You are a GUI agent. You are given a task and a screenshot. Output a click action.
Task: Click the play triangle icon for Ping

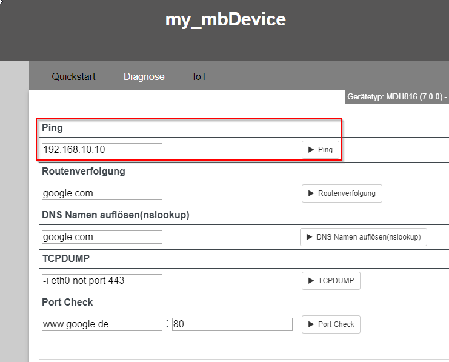[x=311, y=150]
